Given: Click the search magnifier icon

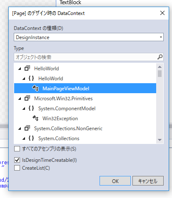Looking at the screenshot, I should (x=160, y=57).
